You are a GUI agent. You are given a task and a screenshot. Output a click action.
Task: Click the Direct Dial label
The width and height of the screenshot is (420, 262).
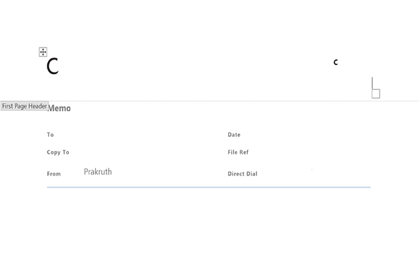click(x=242, y=174)
